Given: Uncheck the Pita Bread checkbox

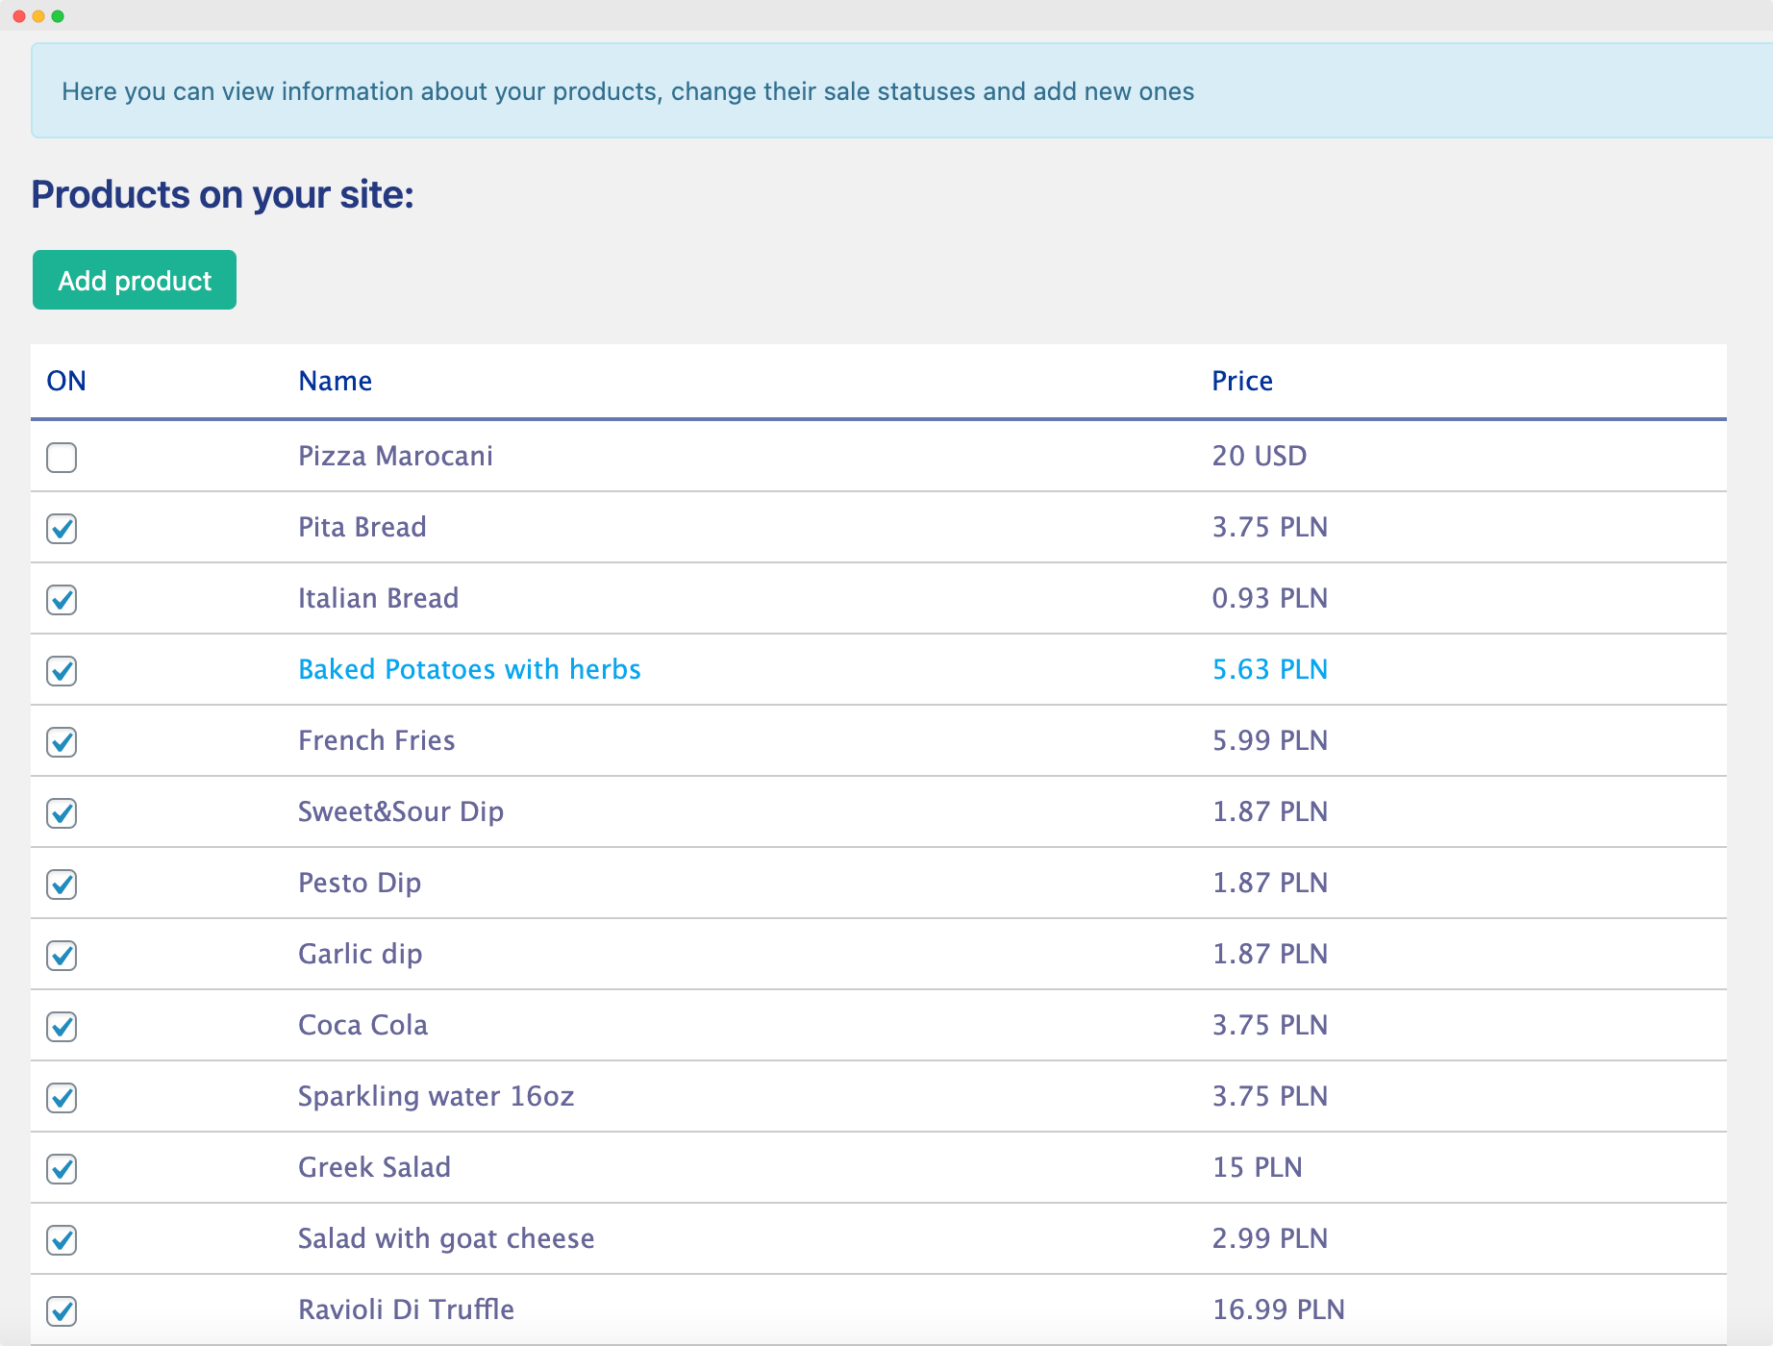Looking at the screenshot, I should point(62,529).
